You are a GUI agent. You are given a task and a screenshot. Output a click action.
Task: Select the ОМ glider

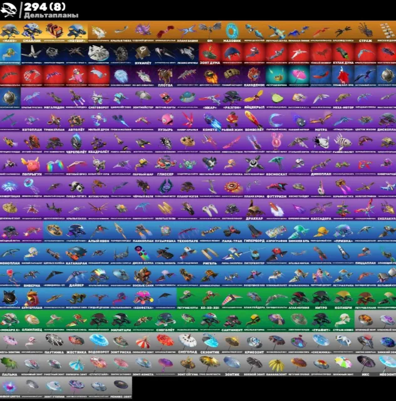(210, 32)
